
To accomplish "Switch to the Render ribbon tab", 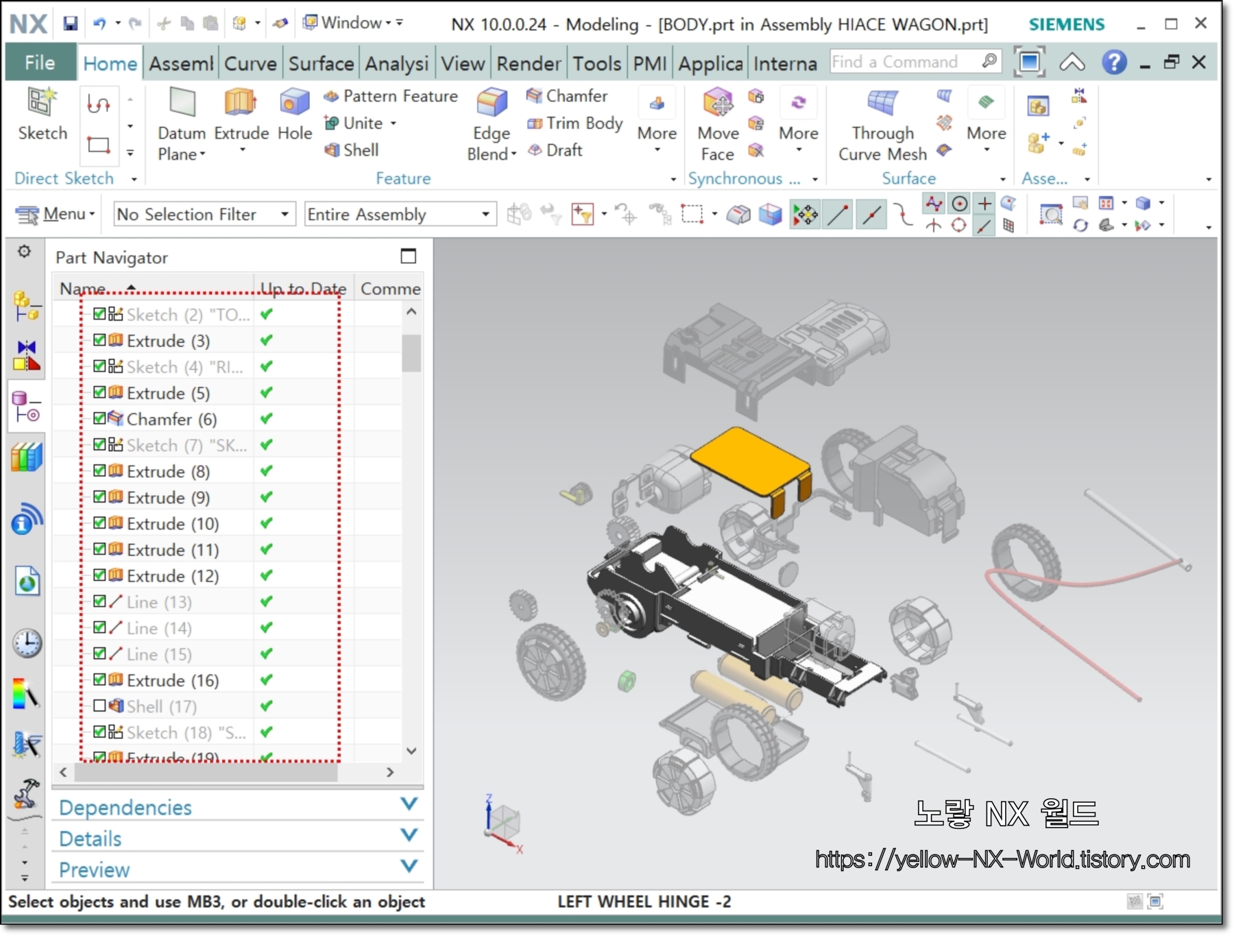I will 529,64.
